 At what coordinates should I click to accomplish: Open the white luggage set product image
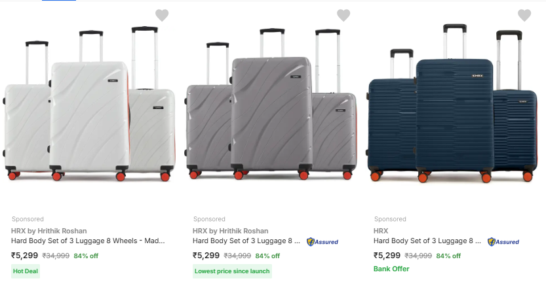coord(89,105)
